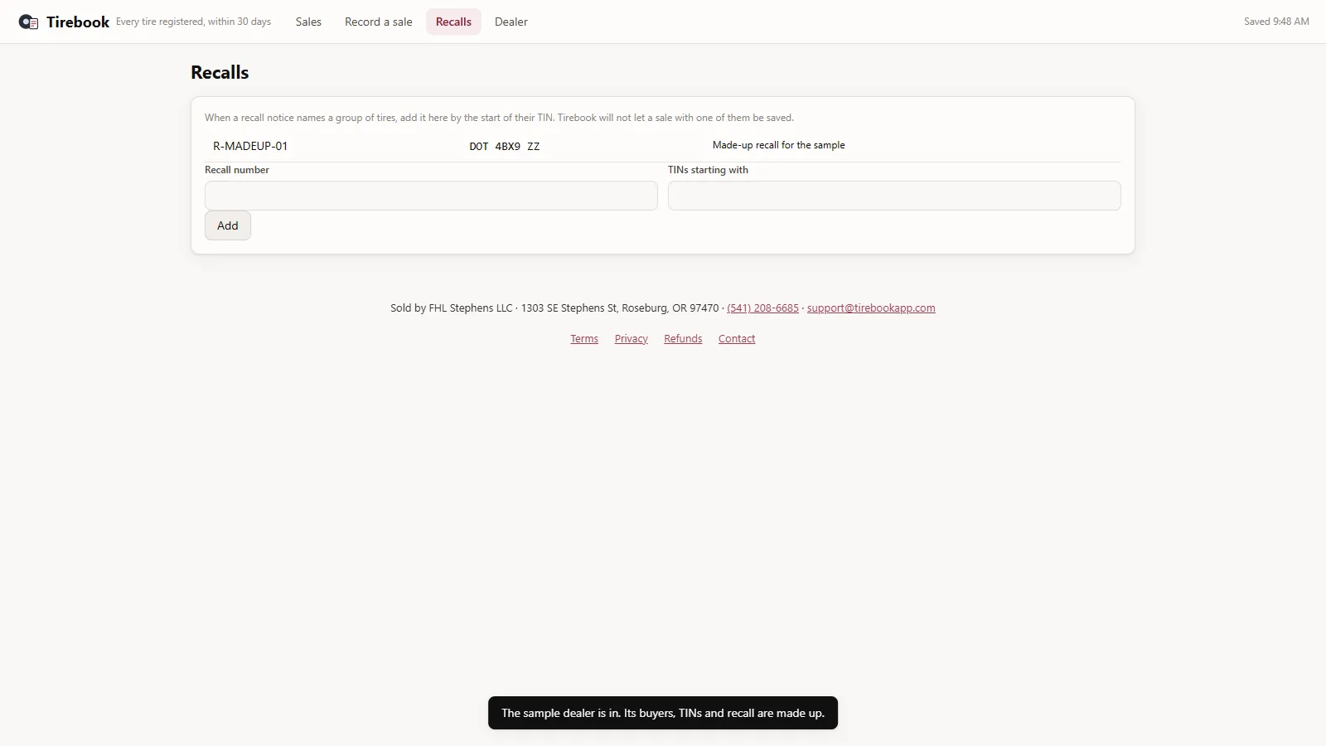Click the Tirebook logo icon

28,22
